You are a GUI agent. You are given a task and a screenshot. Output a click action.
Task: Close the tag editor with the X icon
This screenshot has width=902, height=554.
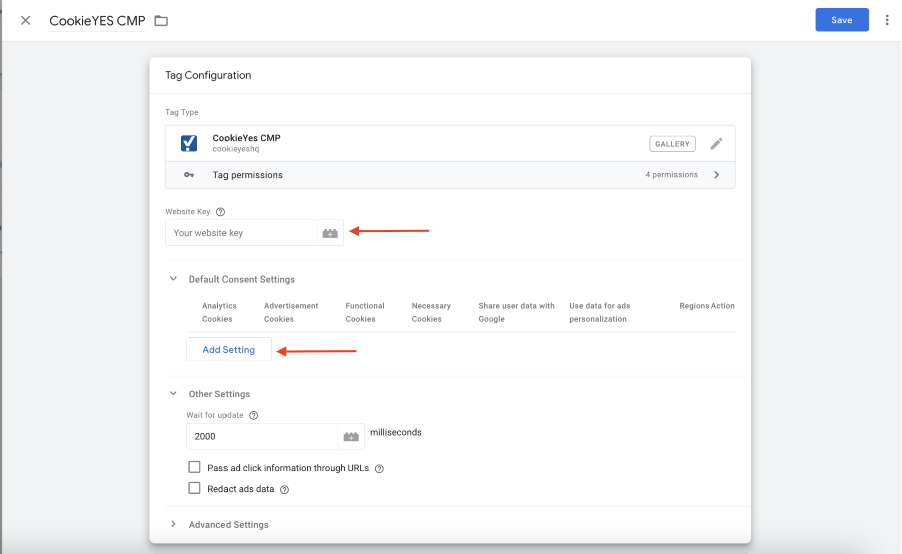click(25, 20)
